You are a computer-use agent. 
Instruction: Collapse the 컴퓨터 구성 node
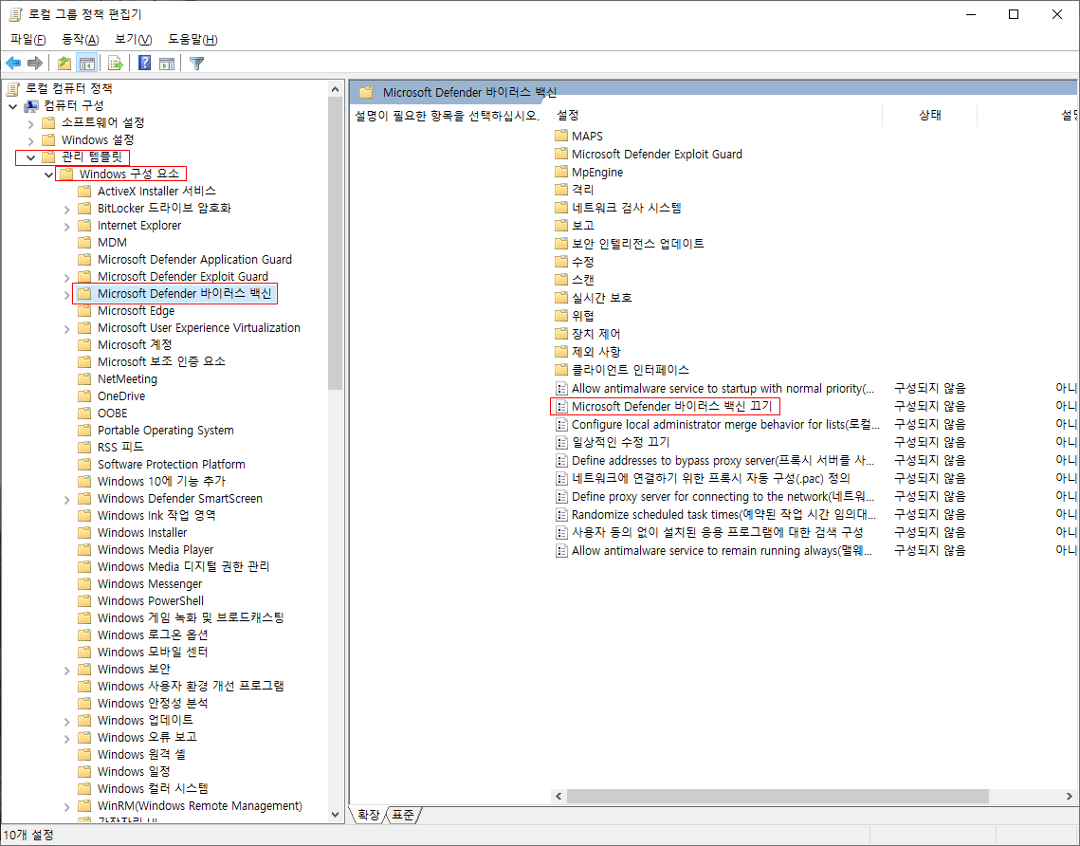(x=13, y=106)
